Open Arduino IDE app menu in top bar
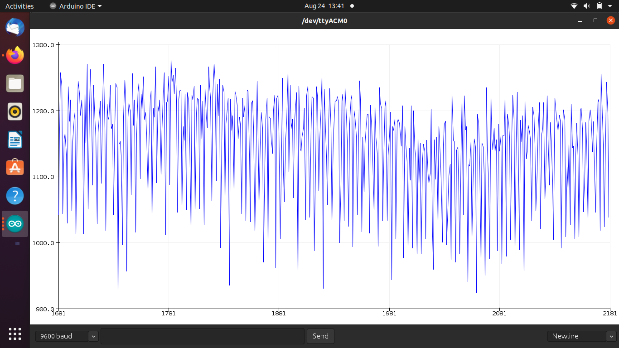 tap(76, 6)
